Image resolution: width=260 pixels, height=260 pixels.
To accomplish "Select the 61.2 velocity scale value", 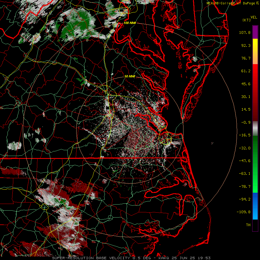I will 246,71.
